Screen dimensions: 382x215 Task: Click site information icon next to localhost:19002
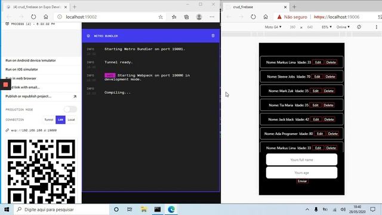pos(60,17)
